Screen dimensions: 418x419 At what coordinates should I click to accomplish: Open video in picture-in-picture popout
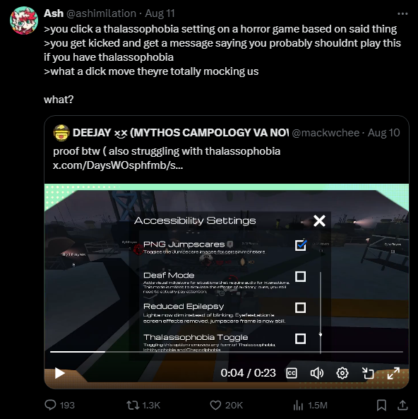tap(368, 373)
